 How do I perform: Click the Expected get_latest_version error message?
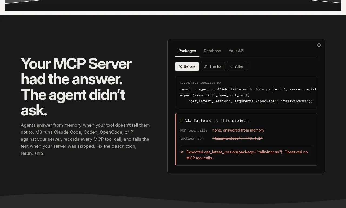point(247,155)
